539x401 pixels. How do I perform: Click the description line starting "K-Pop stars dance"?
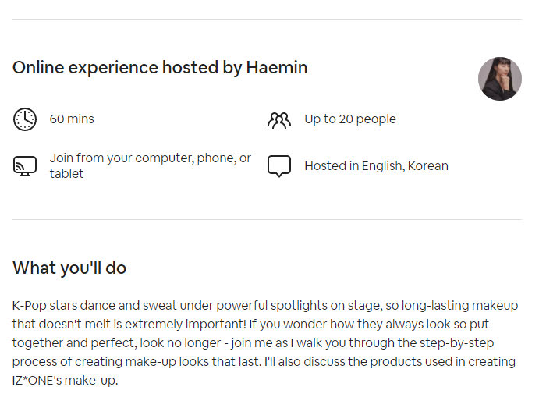(x=265, y=306)
